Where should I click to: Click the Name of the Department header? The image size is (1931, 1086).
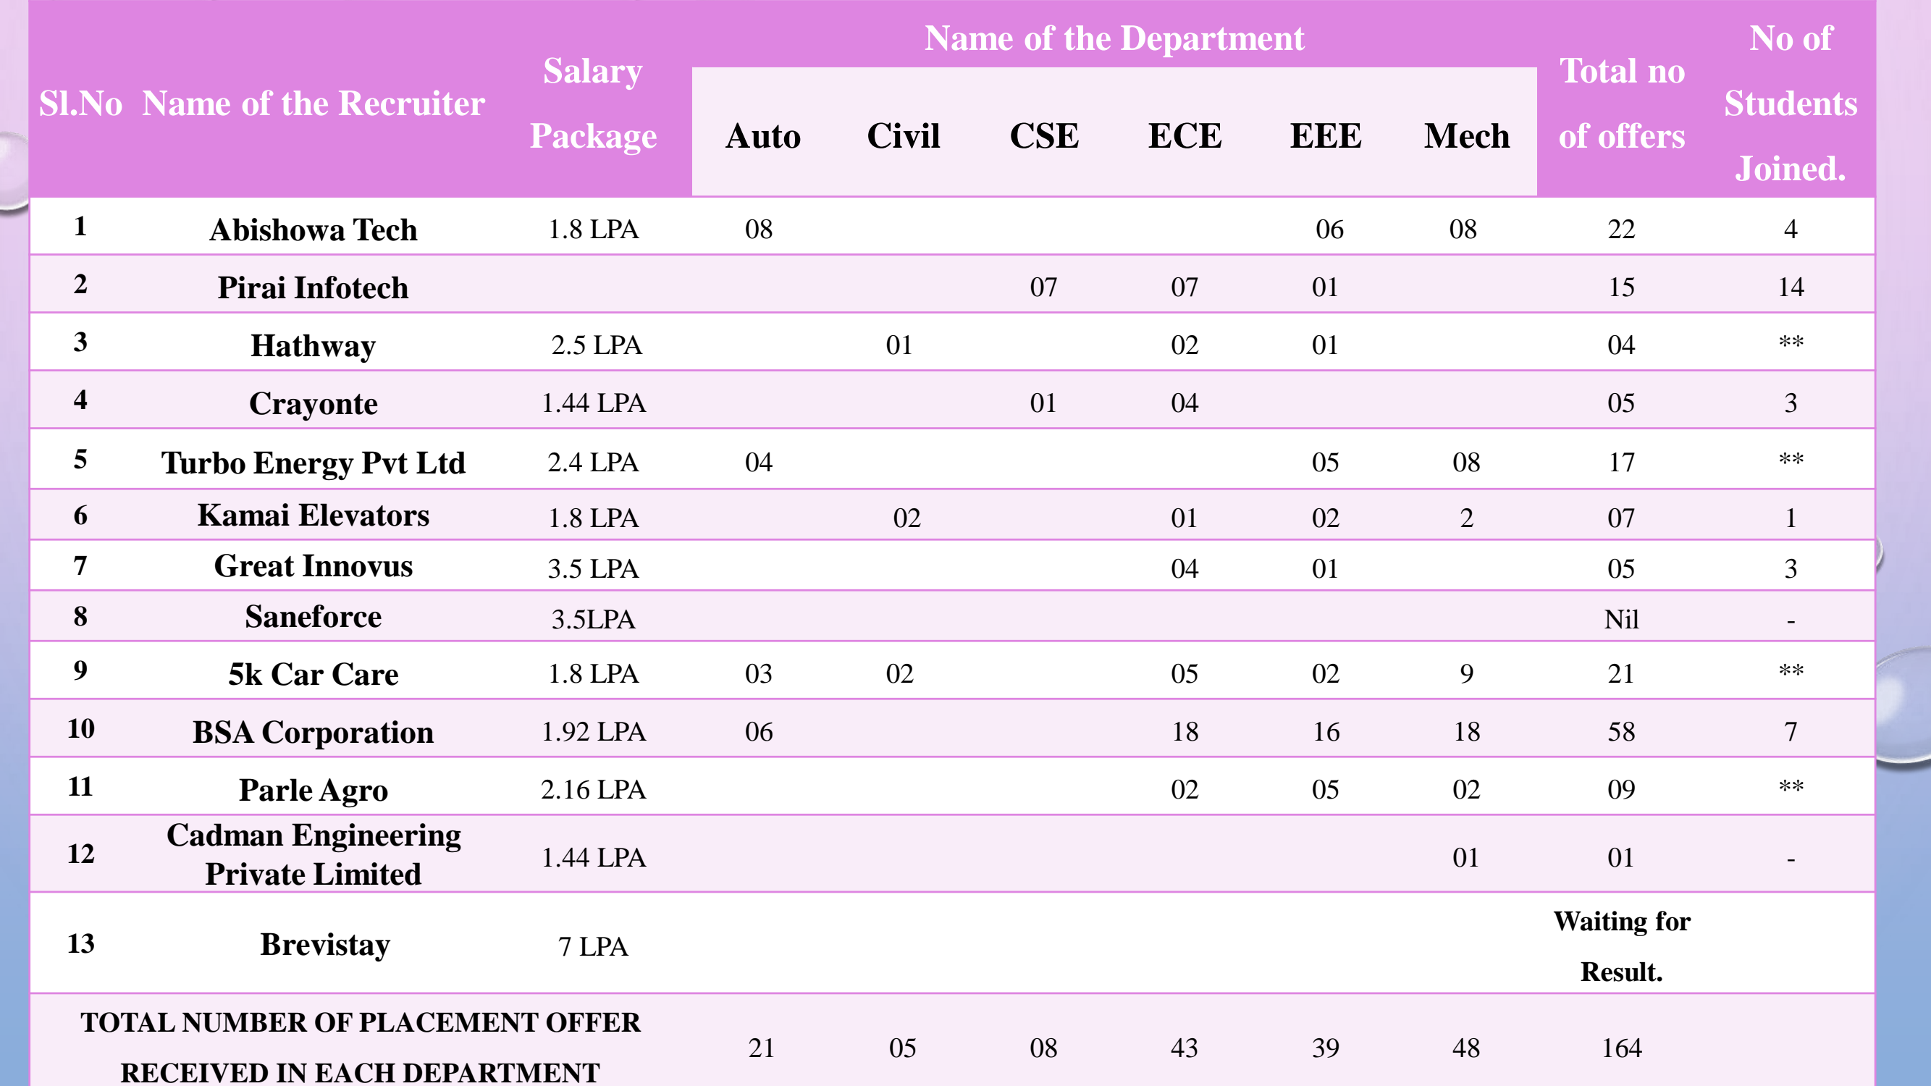click(x=1114, y=38)
